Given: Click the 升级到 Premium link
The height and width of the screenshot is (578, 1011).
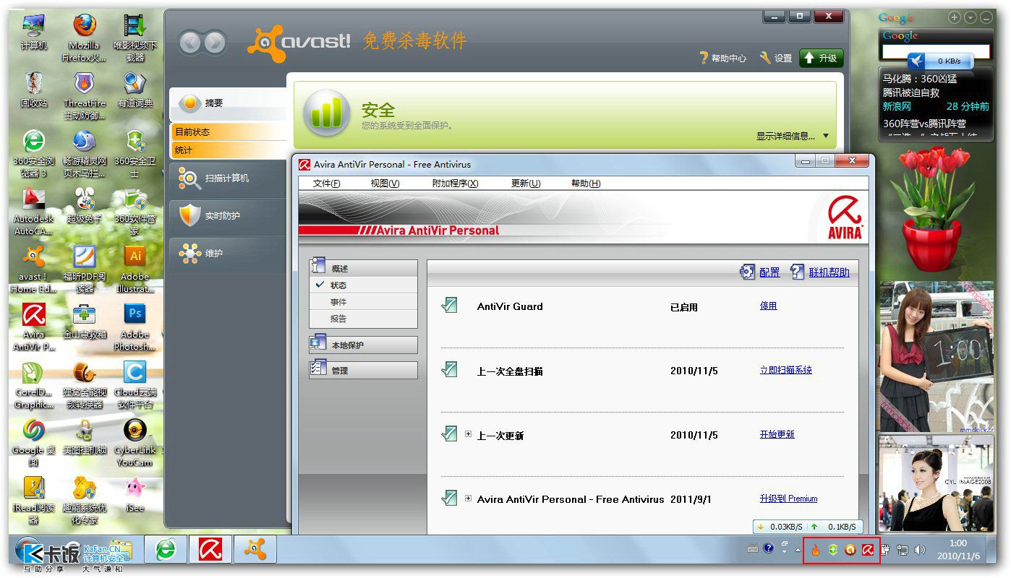Looking at the screenshot, I should tap(788, 499).
